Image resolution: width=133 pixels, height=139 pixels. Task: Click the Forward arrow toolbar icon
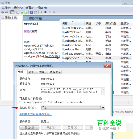coord(7,12)
